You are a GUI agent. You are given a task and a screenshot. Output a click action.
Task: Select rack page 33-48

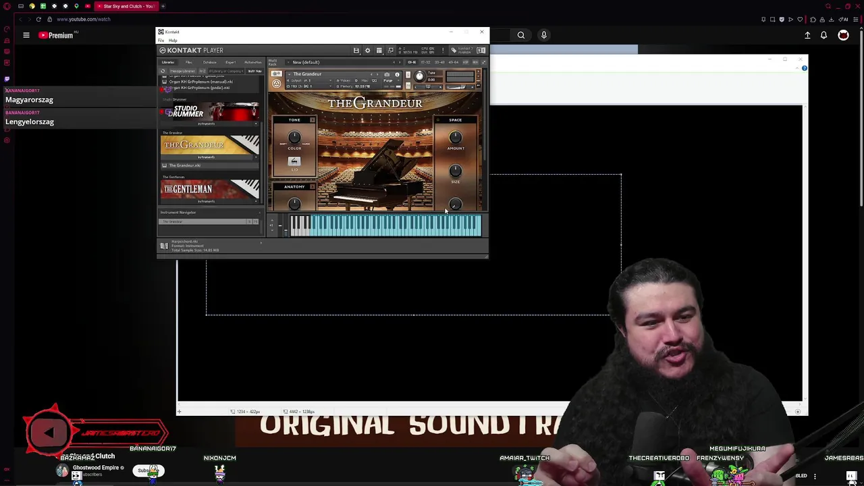(439, 62)
